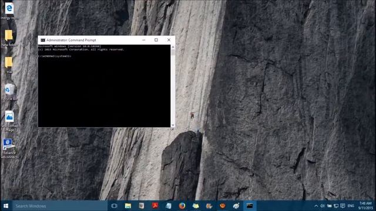Select the Edge shortcut on the desktop
Viewport: 376px width, 211px height.
coord(9,11)
